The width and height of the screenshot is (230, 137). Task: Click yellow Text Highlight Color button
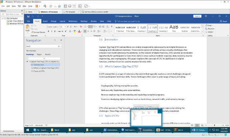coord(75,31)
